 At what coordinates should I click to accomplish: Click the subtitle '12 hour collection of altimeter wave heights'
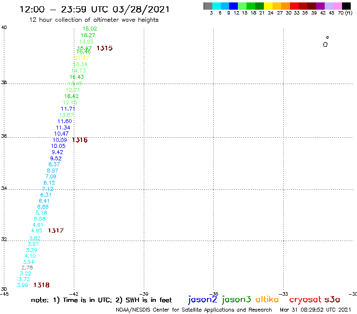94,20
